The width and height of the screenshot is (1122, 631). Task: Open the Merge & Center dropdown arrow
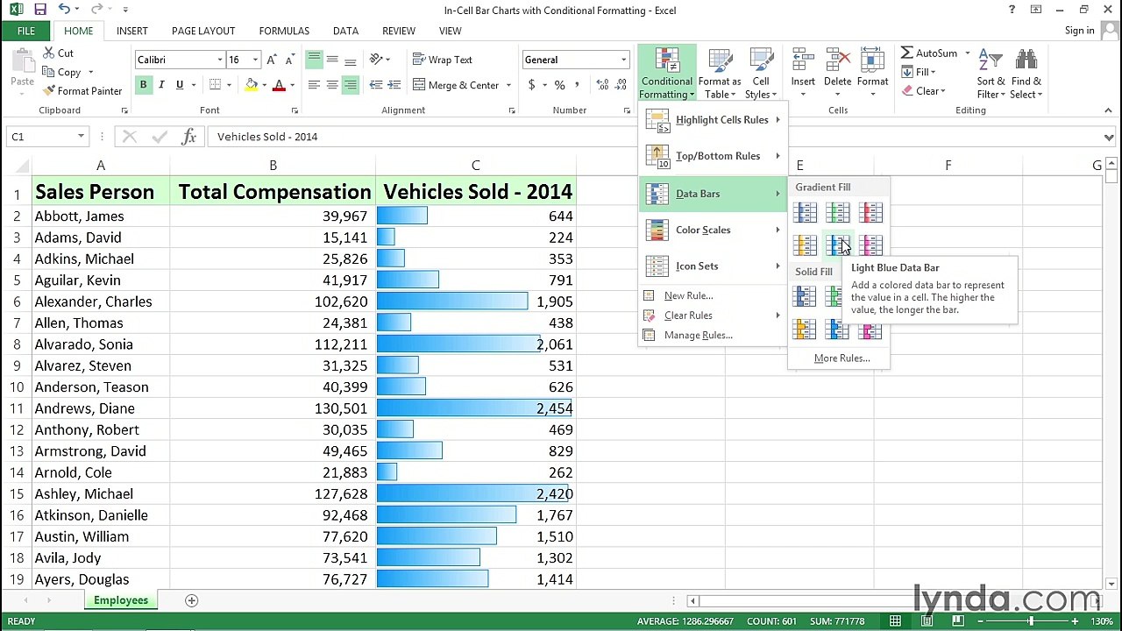[x=508, y=85]
